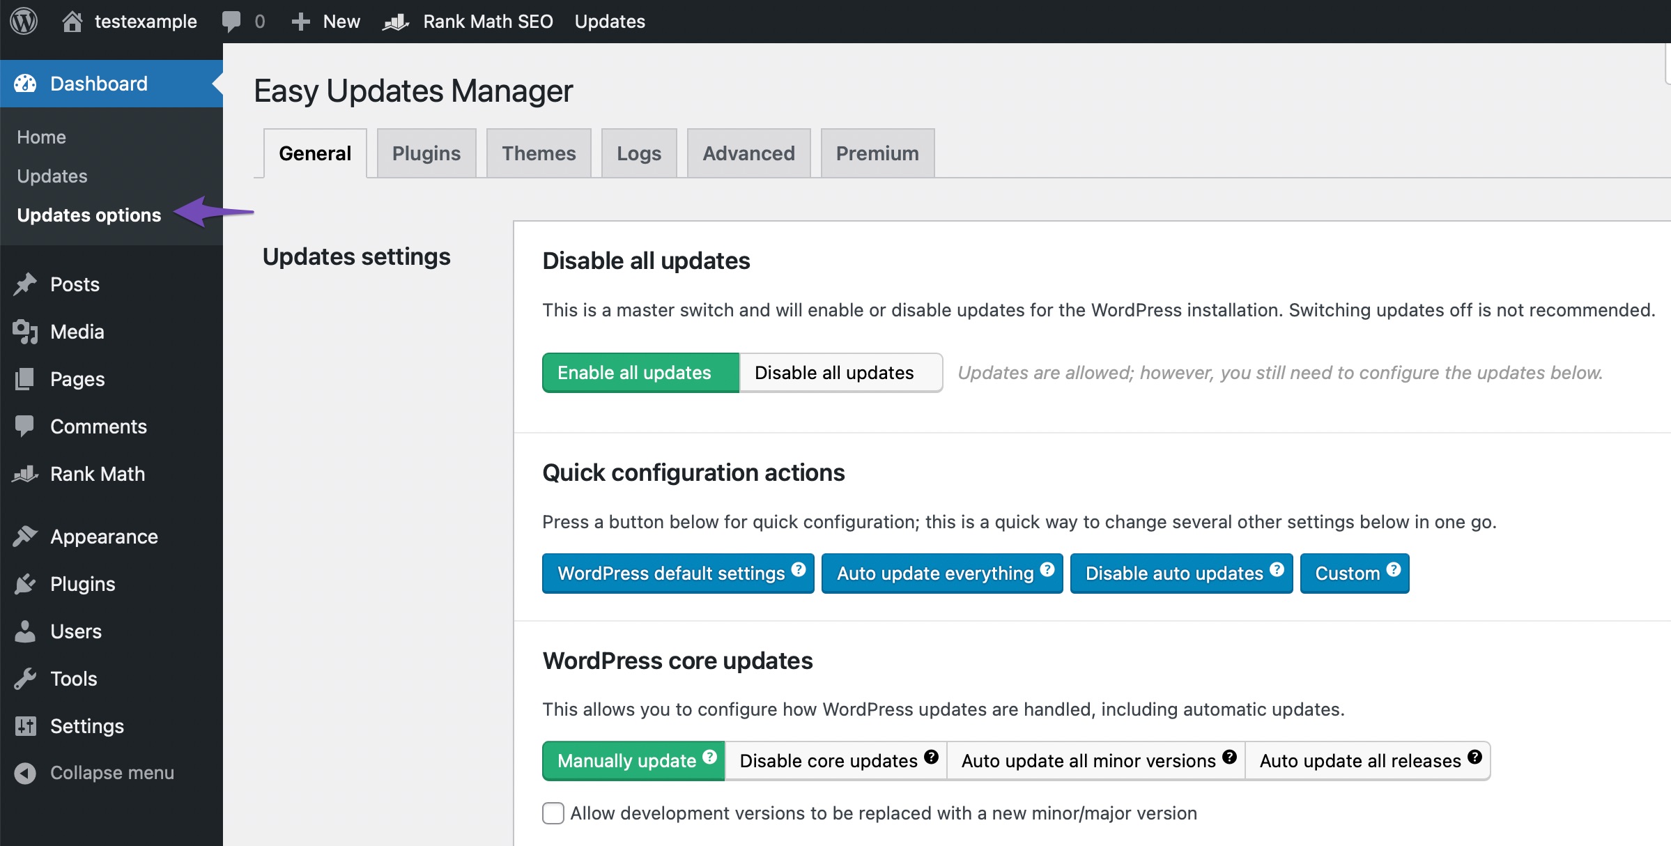Open site home via house icon
Image resolution: width=1671 pixels, height=846 pixels.
tap(72, 21)
